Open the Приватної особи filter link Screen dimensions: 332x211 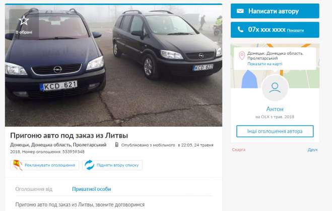coord(92,189)
